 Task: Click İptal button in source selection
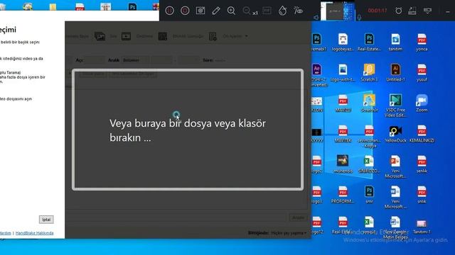[x=46, y=220]
